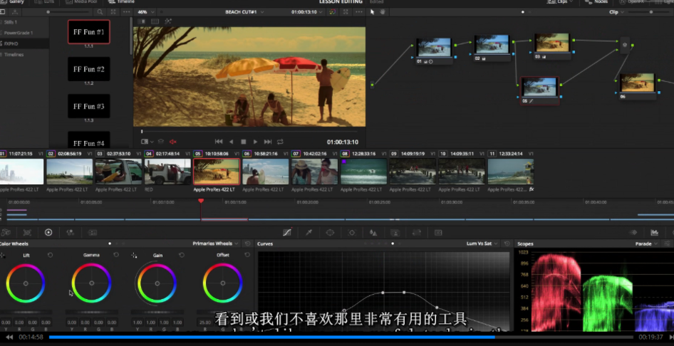Toggle gallery panel layout icon
Viewport: 674px width, 346px height.
point(2,12)
